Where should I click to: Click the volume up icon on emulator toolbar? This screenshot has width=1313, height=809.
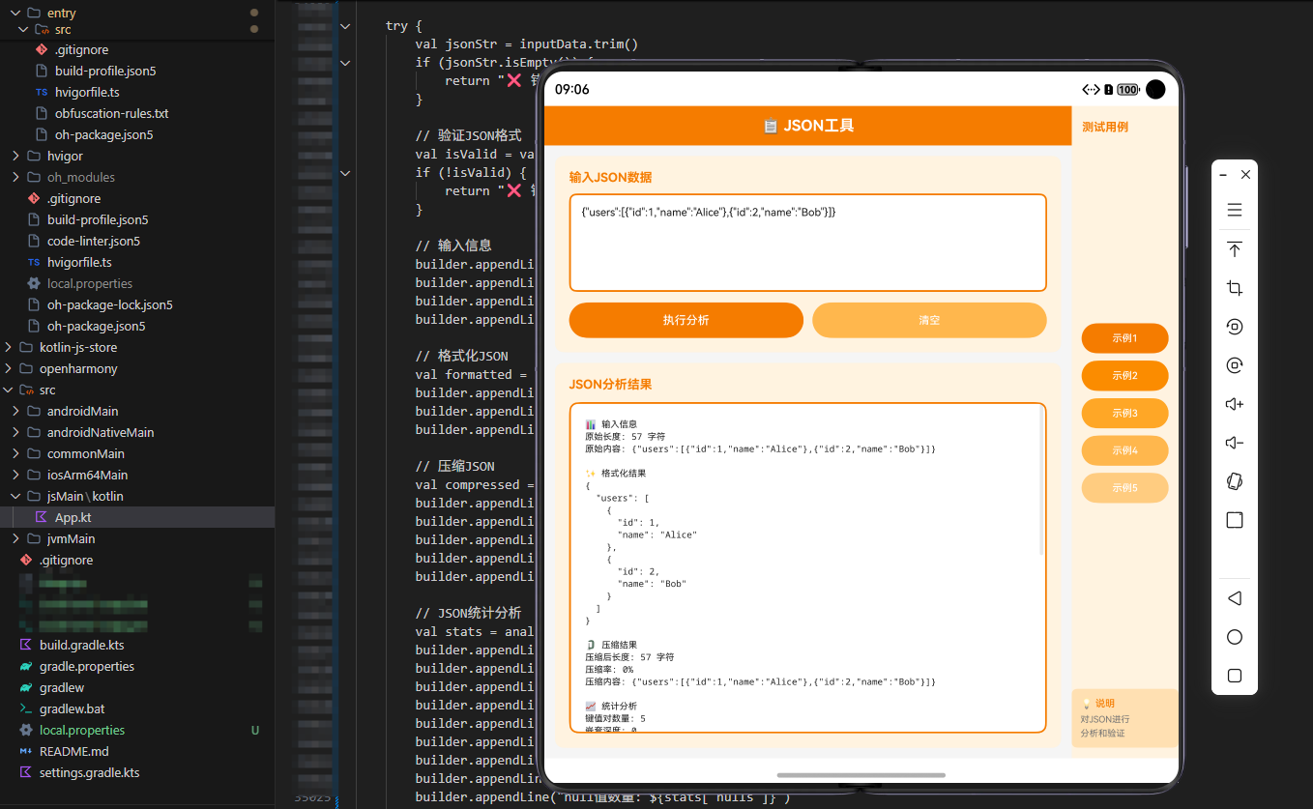(1234, 403)
